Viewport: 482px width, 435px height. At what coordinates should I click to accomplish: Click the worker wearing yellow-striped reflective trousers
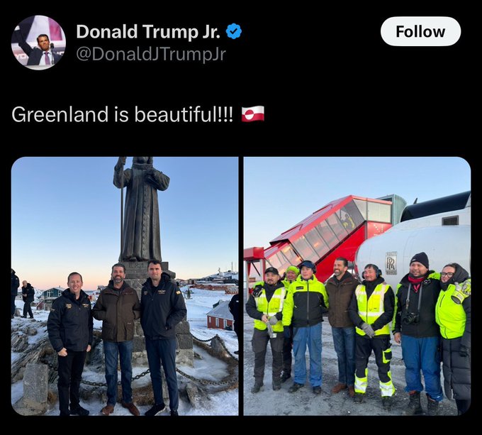[x=373, y=332]
